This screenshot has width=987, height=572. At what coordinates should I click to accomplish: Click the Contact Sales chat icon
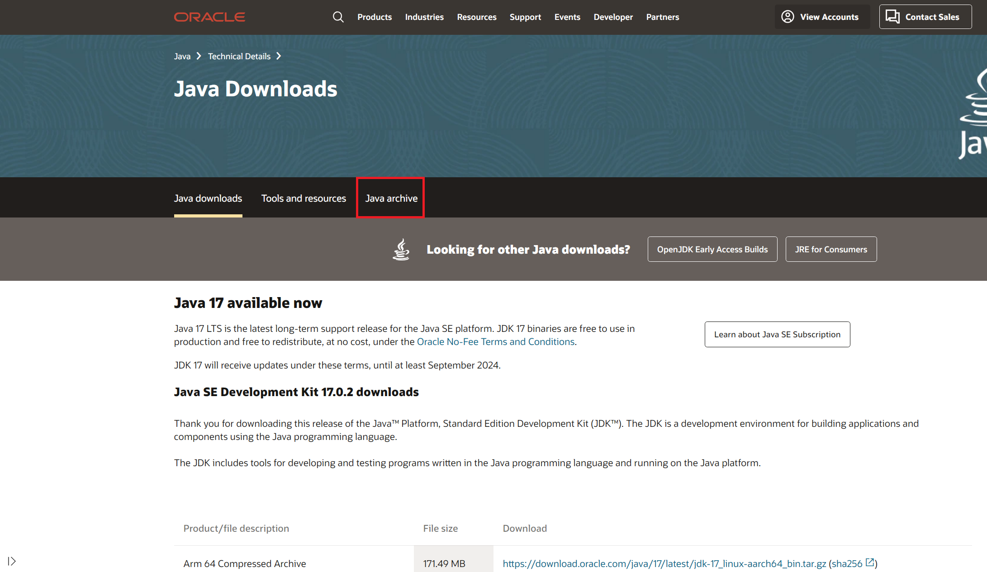pos(892,17)
